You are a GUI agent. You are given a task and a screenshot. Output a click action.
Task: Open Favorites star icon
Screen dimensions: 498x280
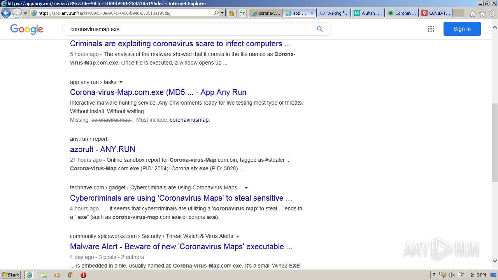click(482, 14)
